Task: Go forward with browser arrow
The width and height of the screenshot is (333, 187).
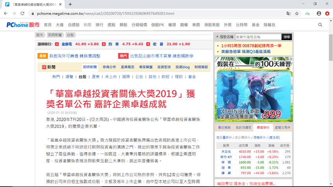Action: pyautogui.click(x=14, y=13)
